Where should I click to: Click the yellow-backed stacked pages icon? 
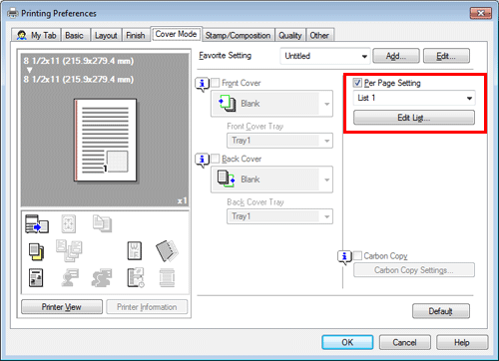point(36,251)
